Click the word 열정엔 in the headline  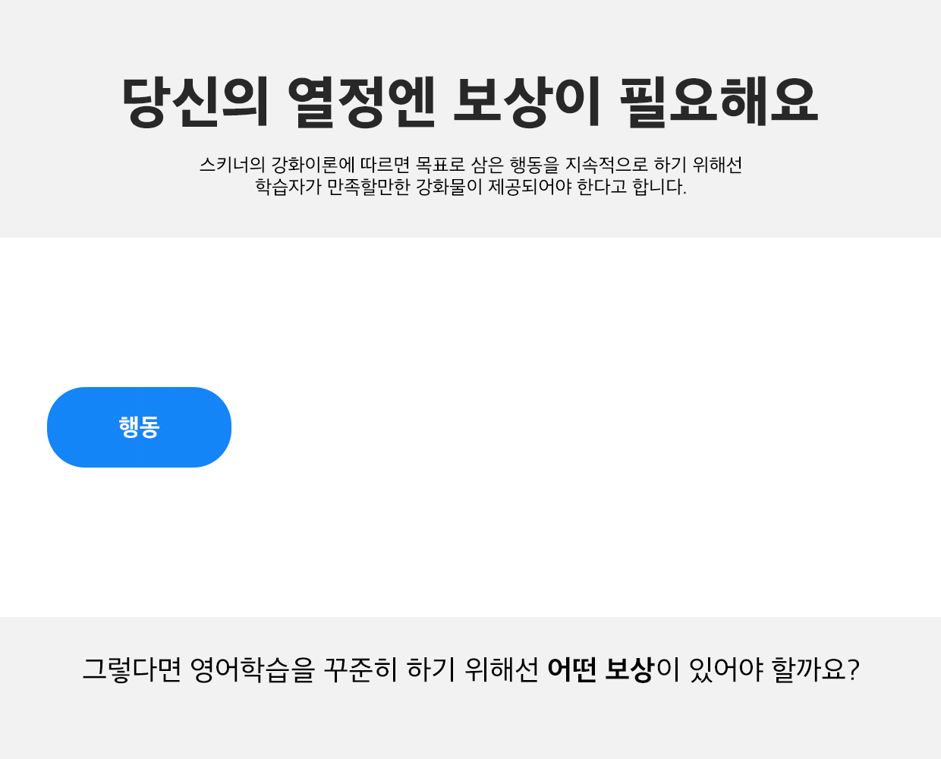361,102
